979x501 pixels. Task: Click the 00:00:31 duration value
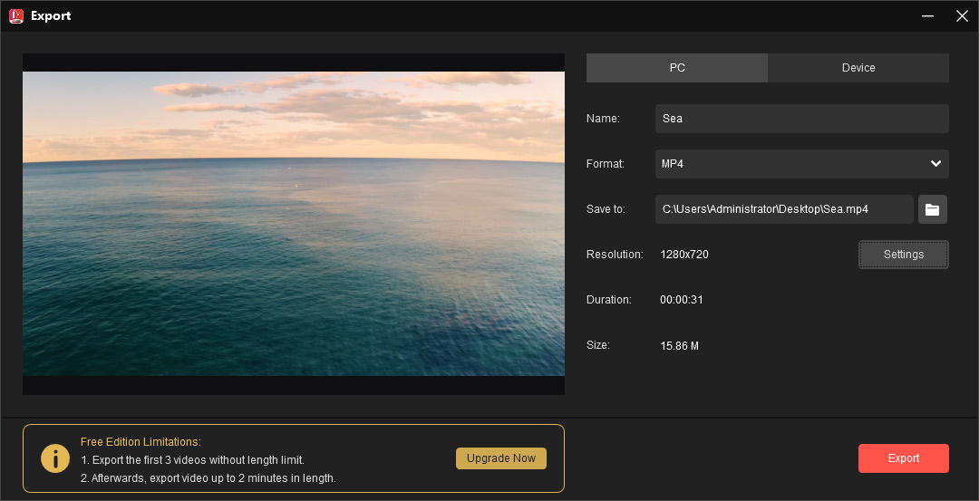click(x=682, y=300)
